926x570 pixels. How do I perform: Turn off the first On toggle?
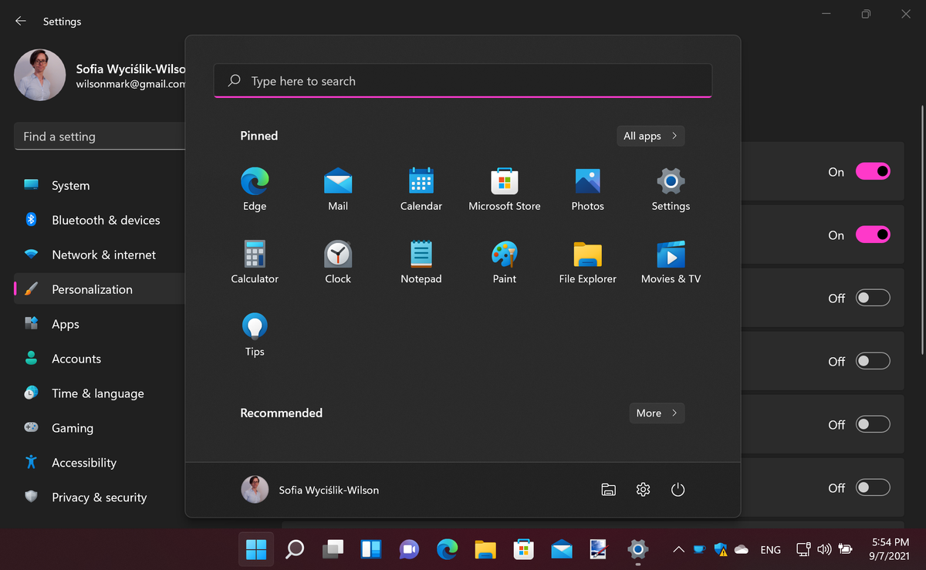[873, 171]
